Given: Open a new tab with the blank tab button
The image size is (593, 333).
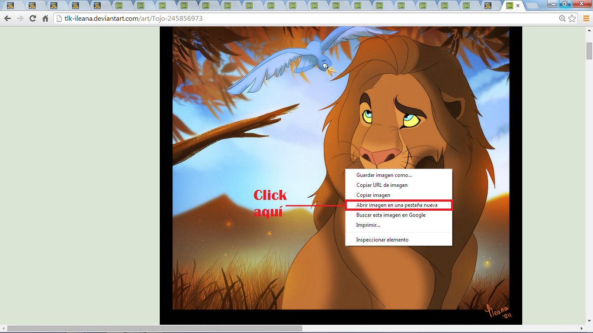Looking at the screenshot, I should point(532,6).
